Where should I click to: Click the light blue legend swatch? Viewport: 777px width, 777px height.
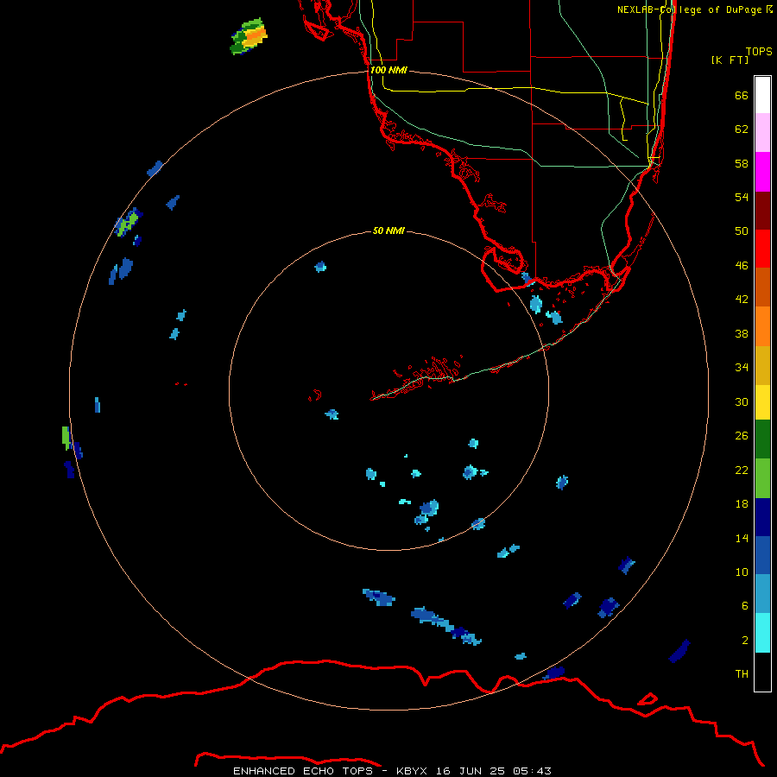762,594
